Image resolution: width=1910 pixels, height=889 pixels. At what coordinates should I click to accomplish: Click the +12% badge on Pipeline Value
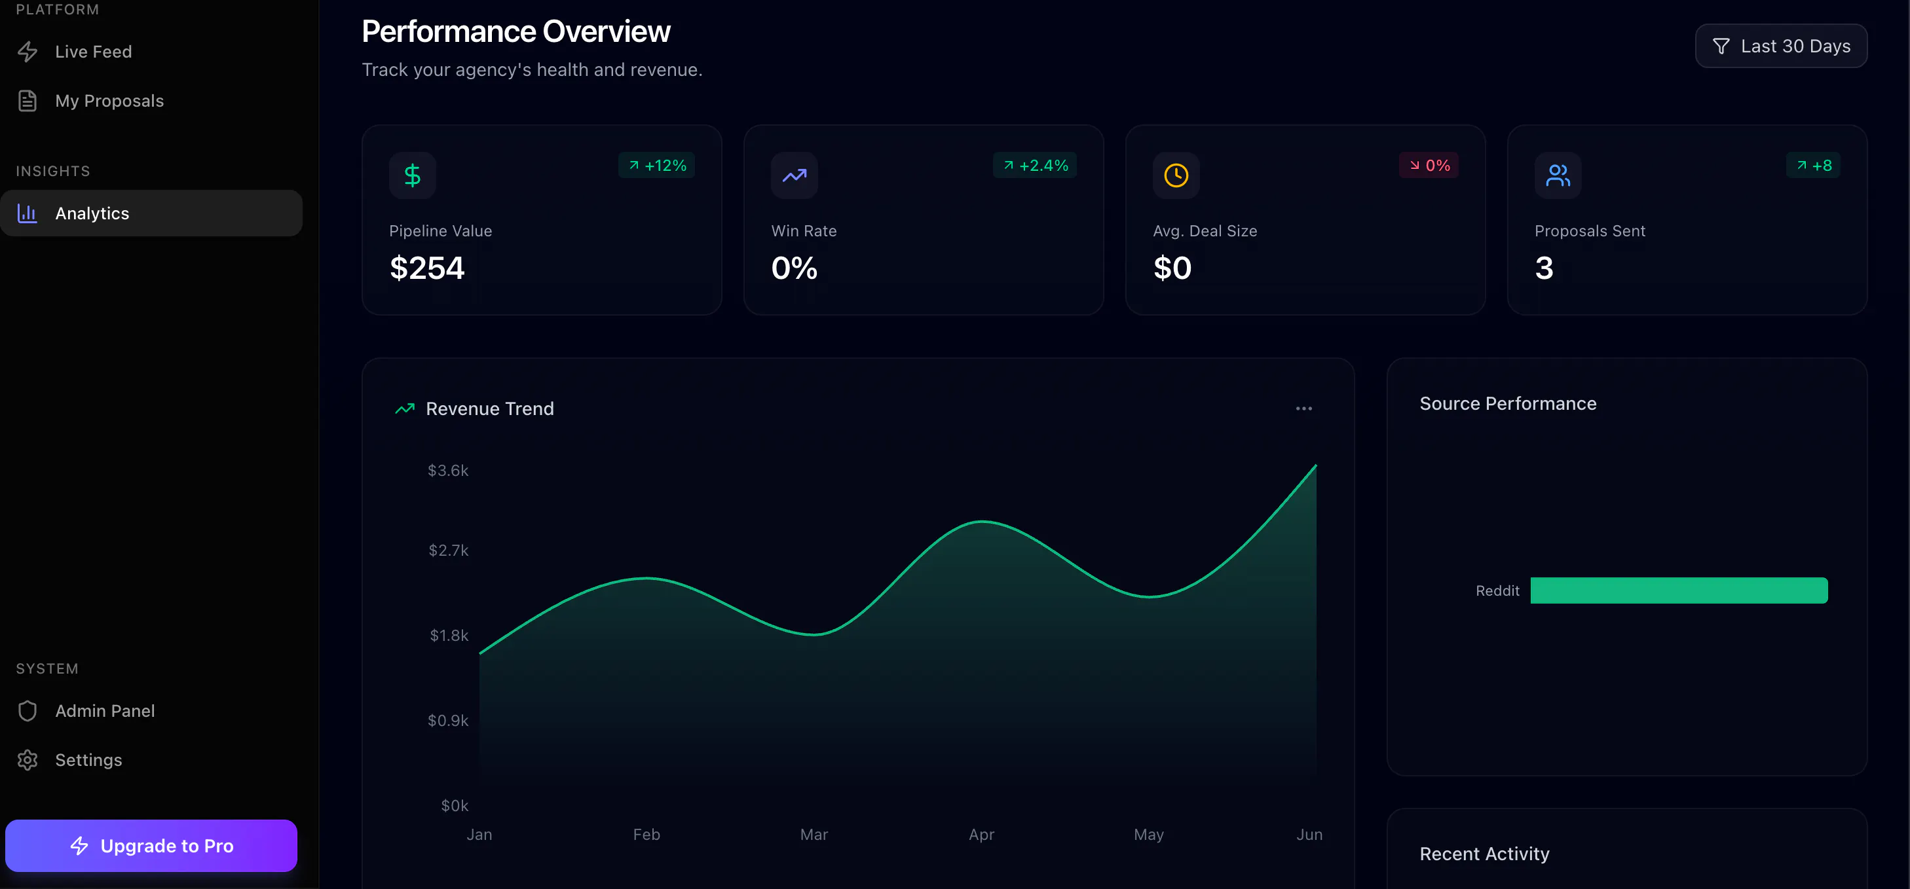coord(657,166)
